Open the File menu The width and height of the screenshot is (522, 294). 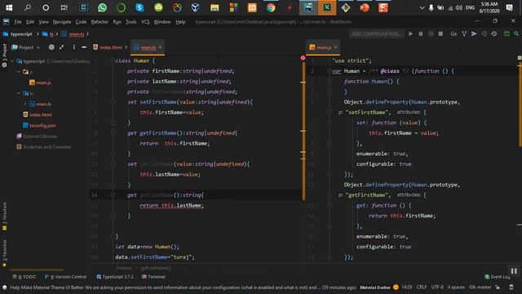(x=18, y=22)
